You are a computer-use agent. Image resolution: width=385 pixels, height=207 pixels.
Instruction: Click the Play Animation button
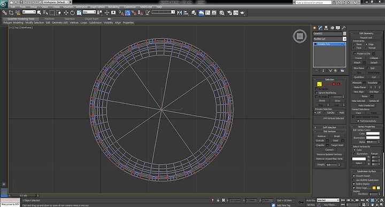[x=352, y=201]
